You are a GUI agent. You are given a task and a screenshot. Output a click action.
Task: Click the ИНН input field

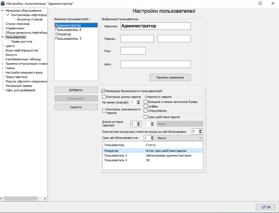coord(155,64)
